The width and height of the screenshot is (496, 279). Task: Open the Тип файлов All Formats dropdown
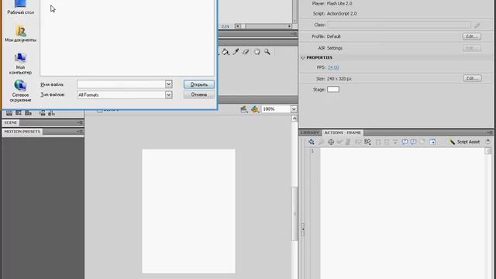(169, 95)
